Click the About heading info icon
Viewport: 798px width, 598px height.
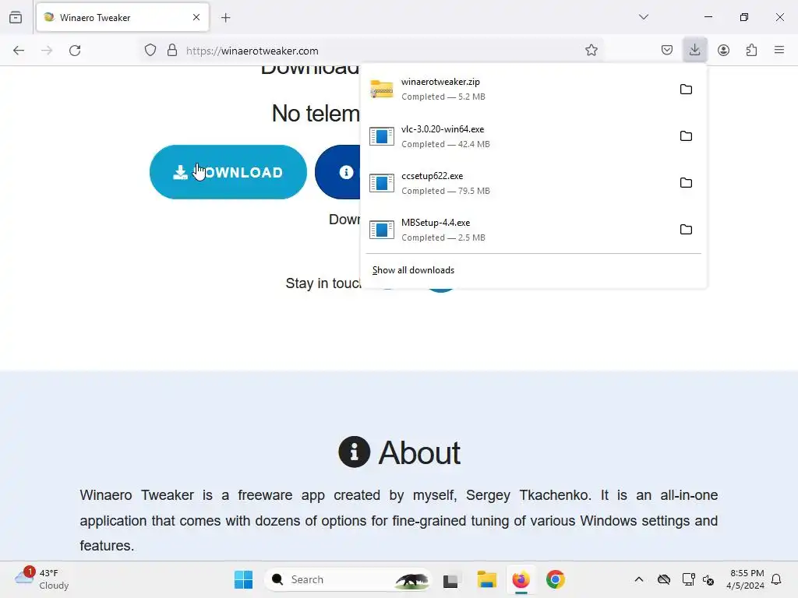click(x=354, y=452)
